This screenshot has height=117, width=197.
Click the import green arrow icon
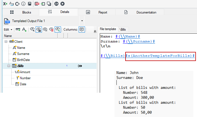click(43, 4)
